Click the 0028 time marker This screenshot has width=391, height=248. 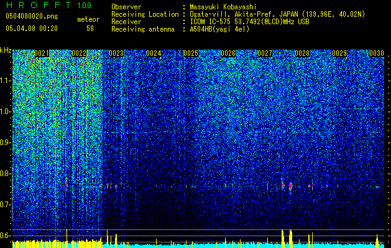point(302,53)
